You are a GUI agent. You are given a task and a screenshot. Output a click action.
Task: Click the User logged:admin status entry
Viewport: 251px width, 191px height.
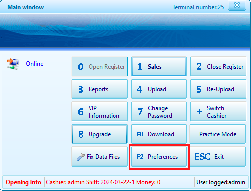pos(221,182)
